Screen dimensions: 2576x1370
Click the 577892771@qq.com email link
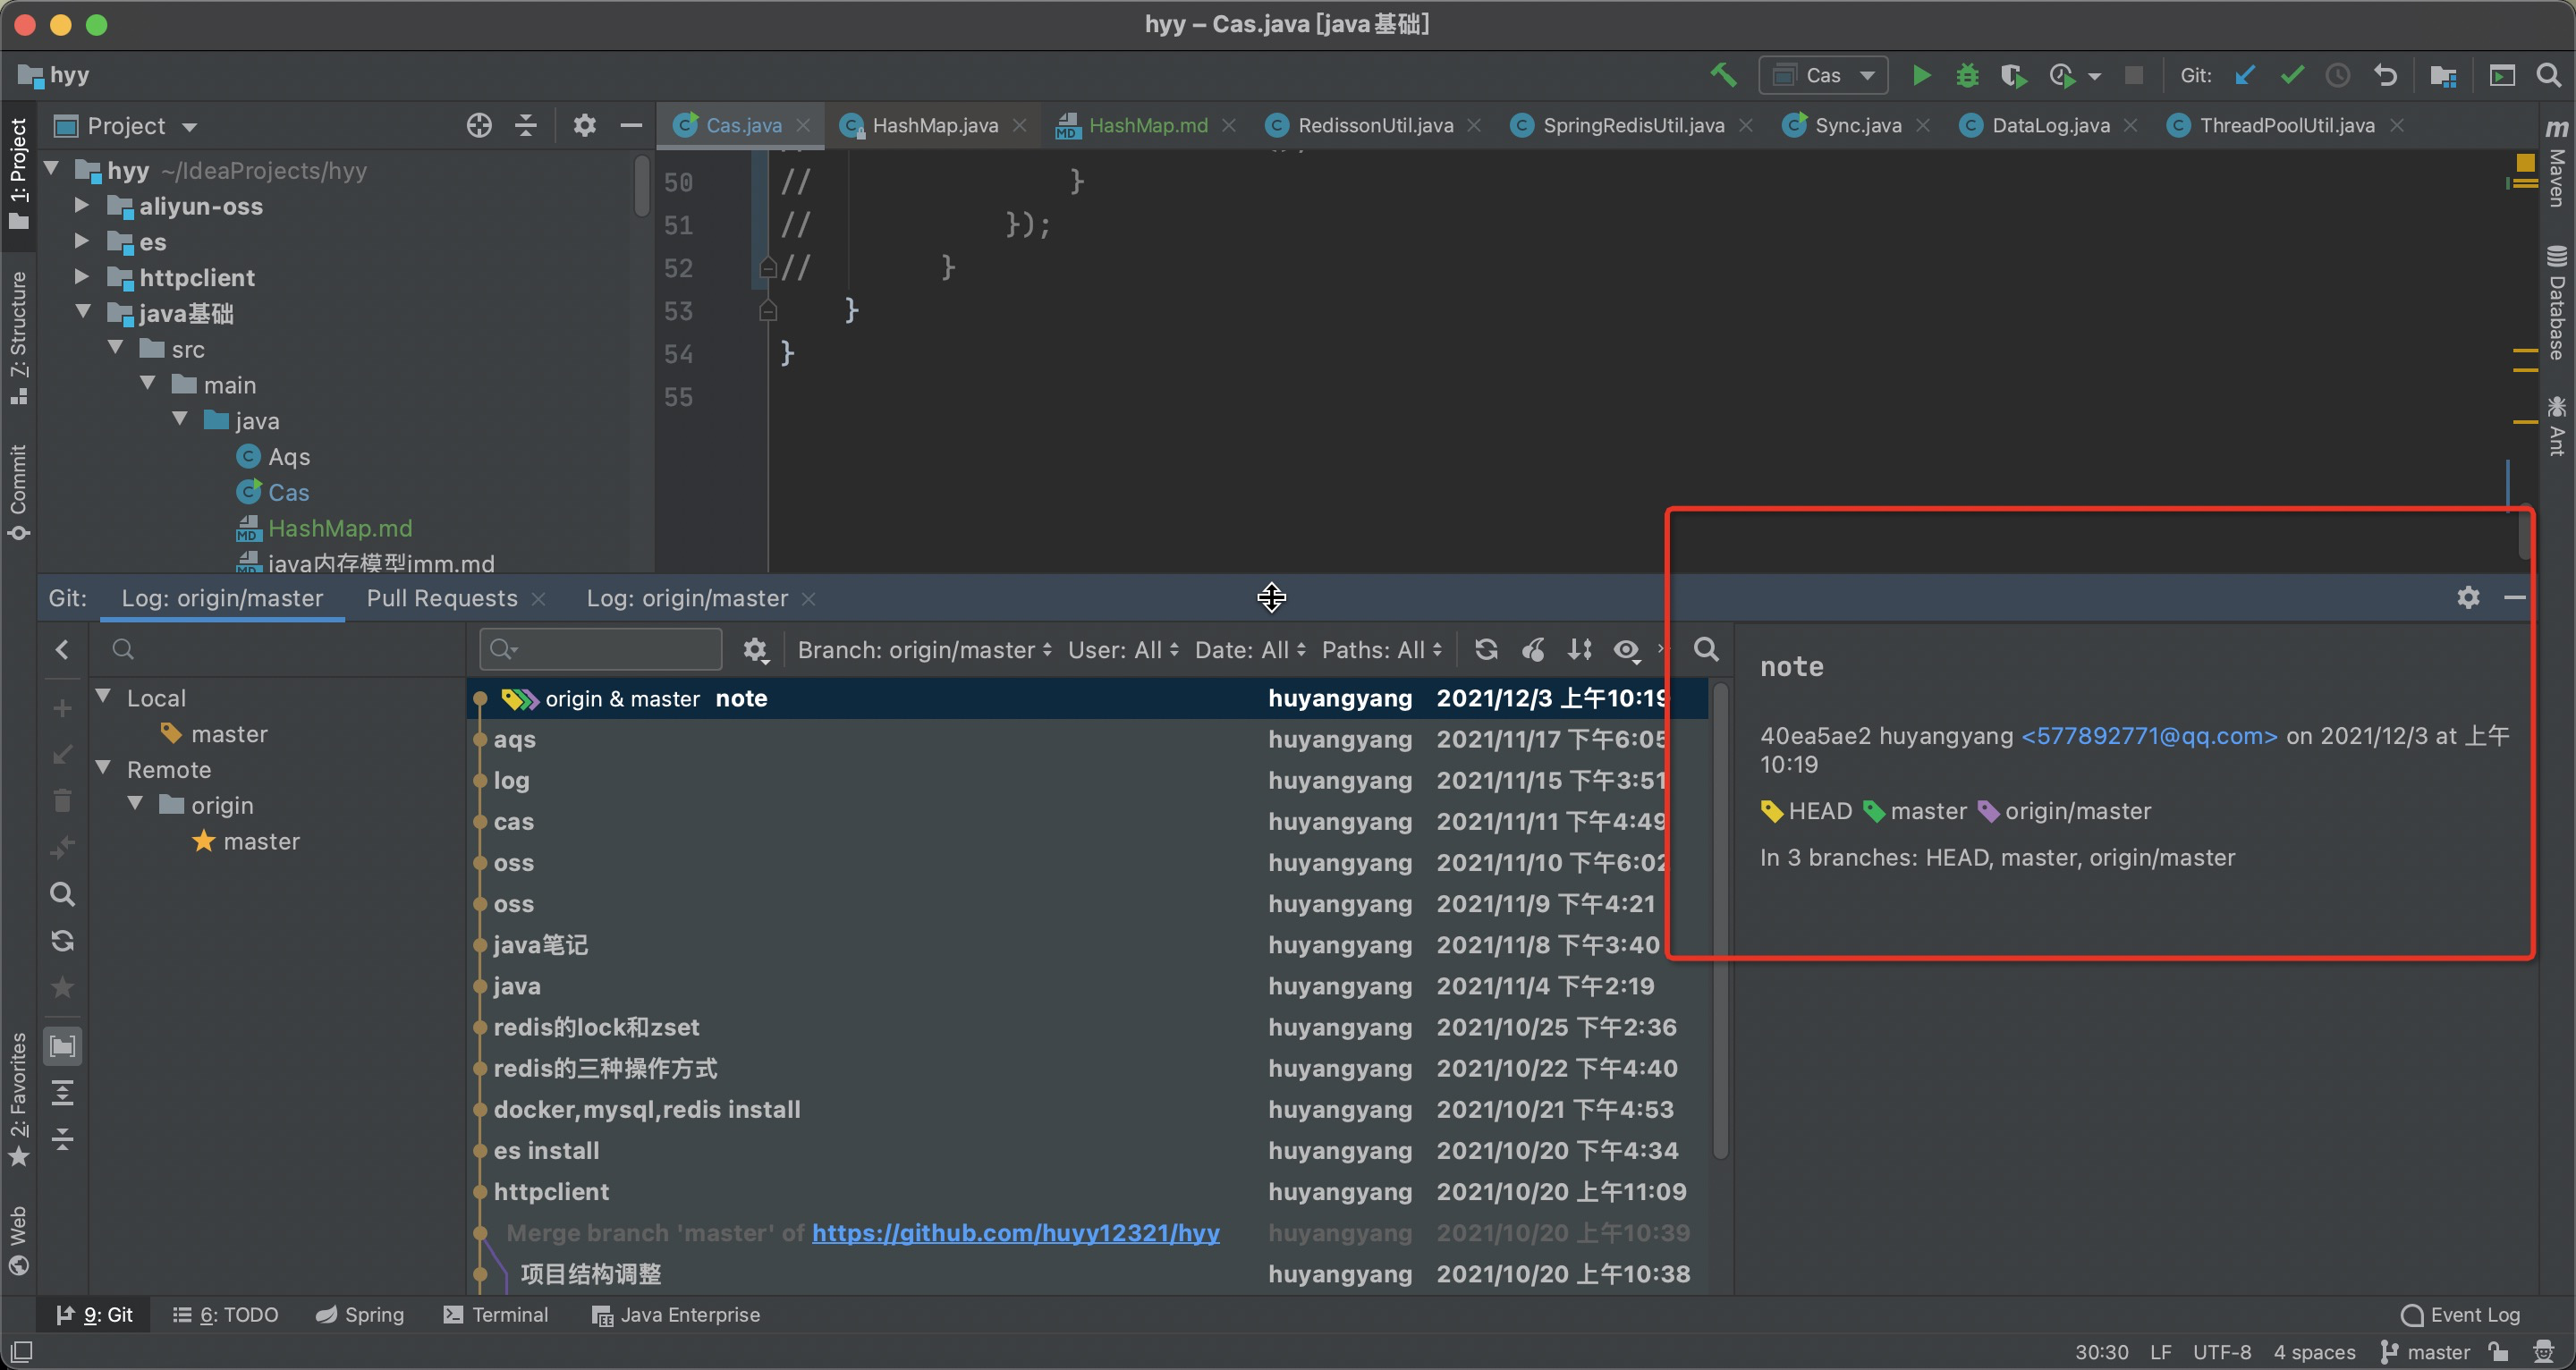point(2149,736)
